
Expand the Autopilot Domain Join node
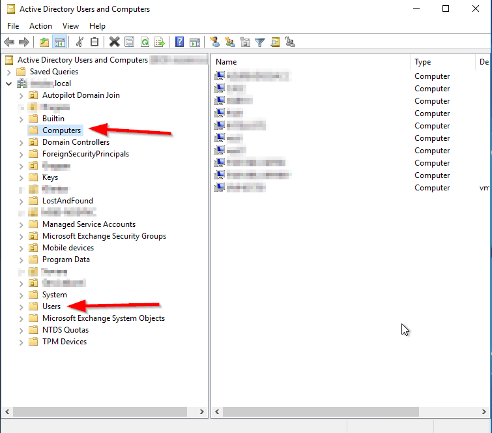pos(21,95)
